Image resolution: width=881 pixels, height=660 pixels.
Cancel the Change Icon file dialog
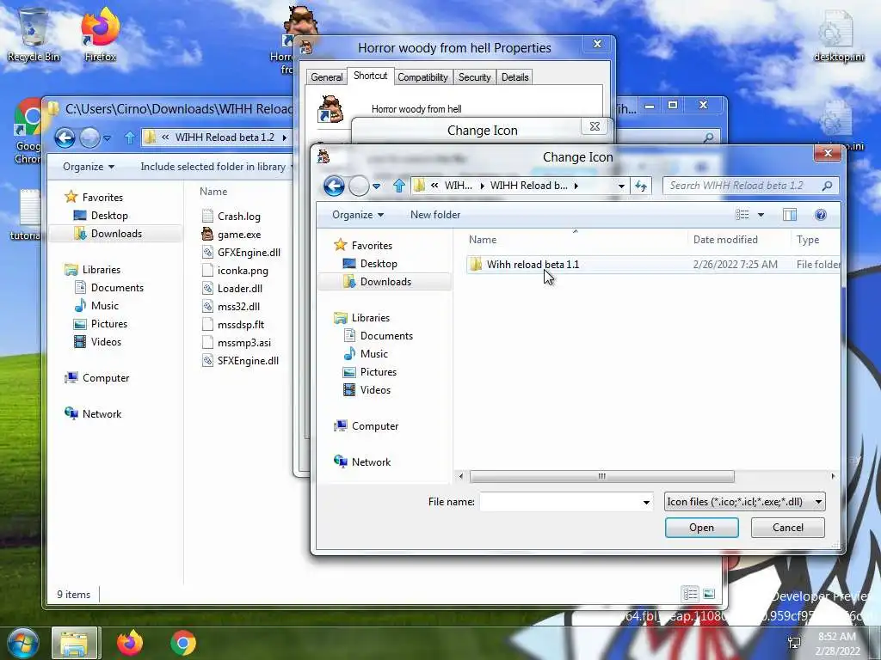point(788,528)
